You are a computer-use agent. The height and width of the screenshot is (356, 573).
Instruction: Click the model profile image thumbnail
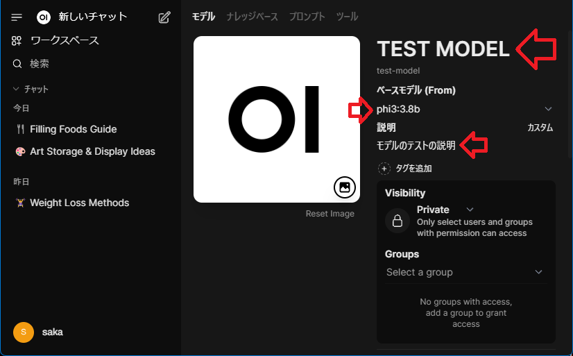point(277,119)
